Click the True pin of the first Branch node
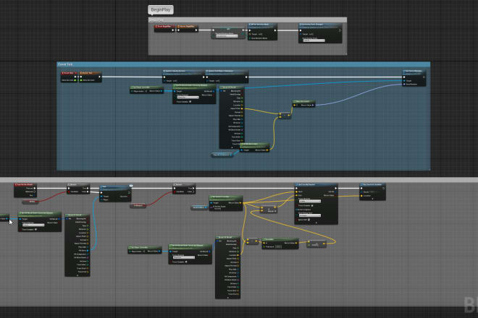The width and height of the screenshot is (478, 318). pos(88,188)
